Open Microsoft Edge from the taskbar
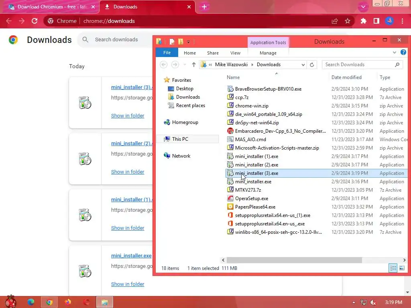This screenshot has height=308, width=411. click(31, 302)
